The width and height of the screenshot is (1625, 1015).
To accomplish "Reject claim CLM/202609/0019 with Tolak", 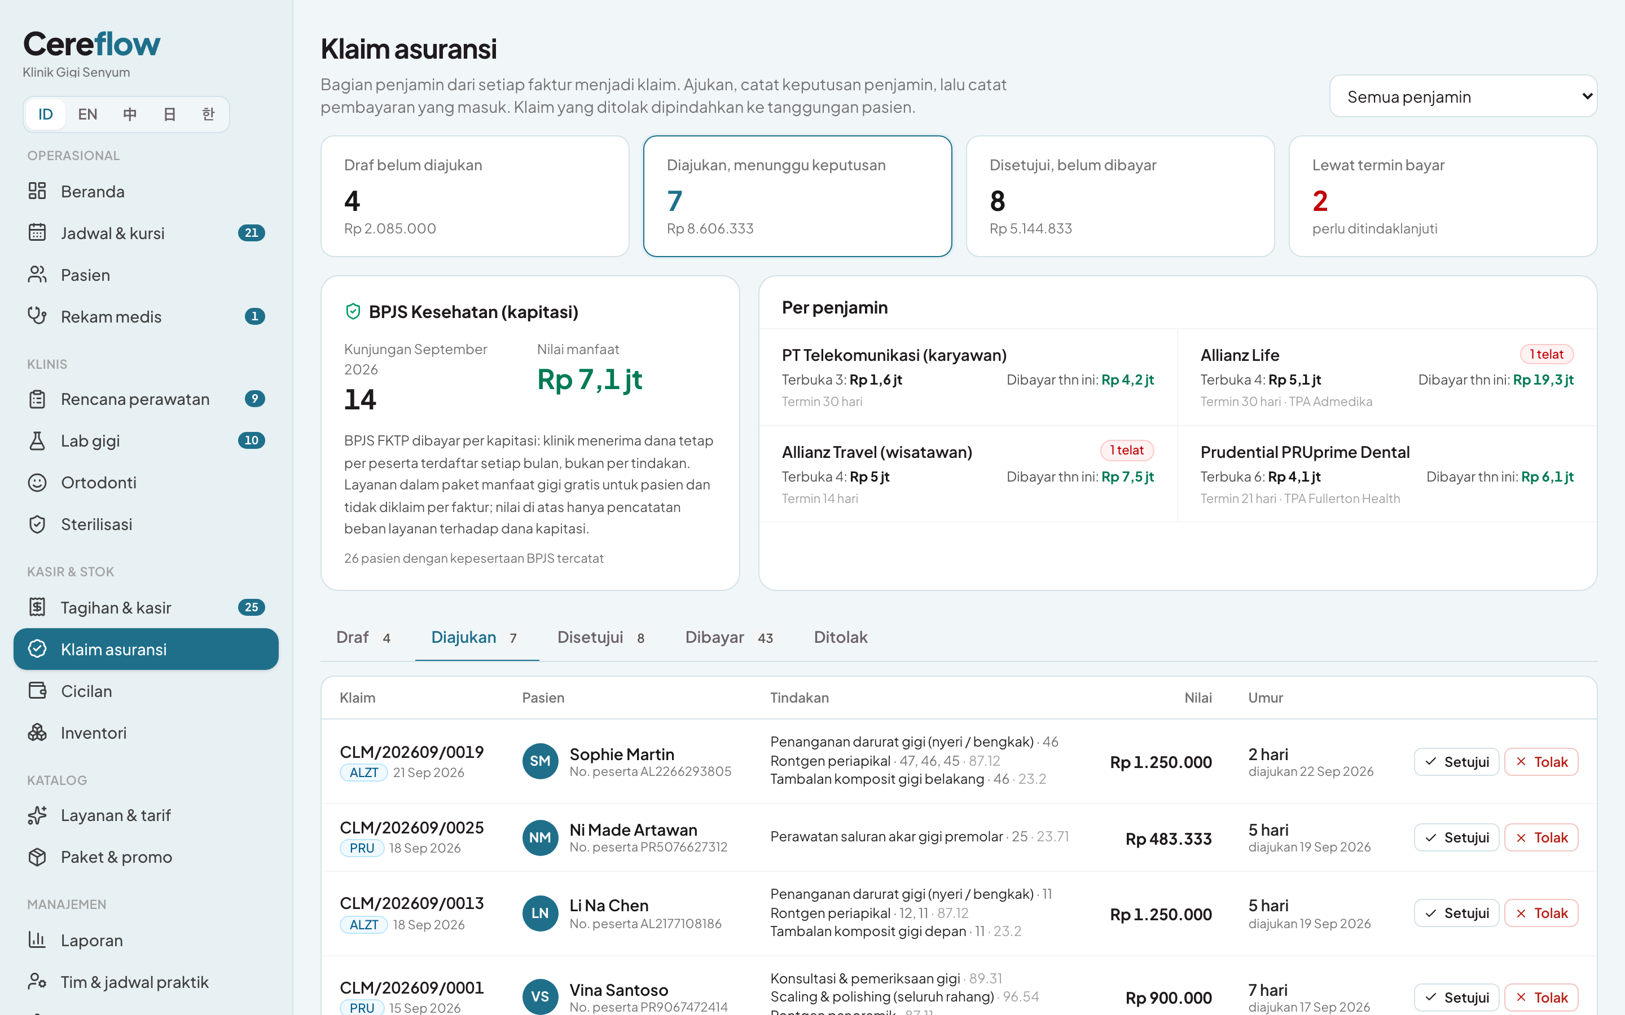I will tap(1541, 762).
